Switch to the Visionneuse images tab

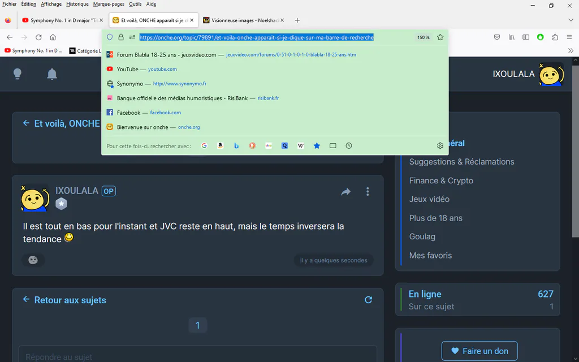(244, 20)
